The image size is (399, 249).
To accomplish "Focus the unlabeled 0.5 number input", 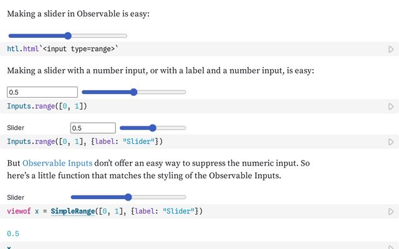I will (42, 92).
